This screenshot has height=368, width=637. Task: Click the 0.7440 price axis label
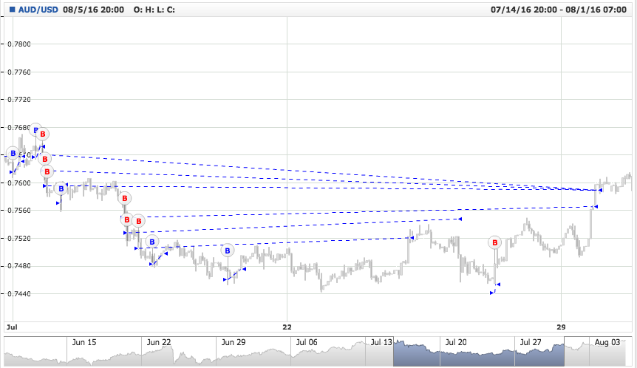pos(19,293)
